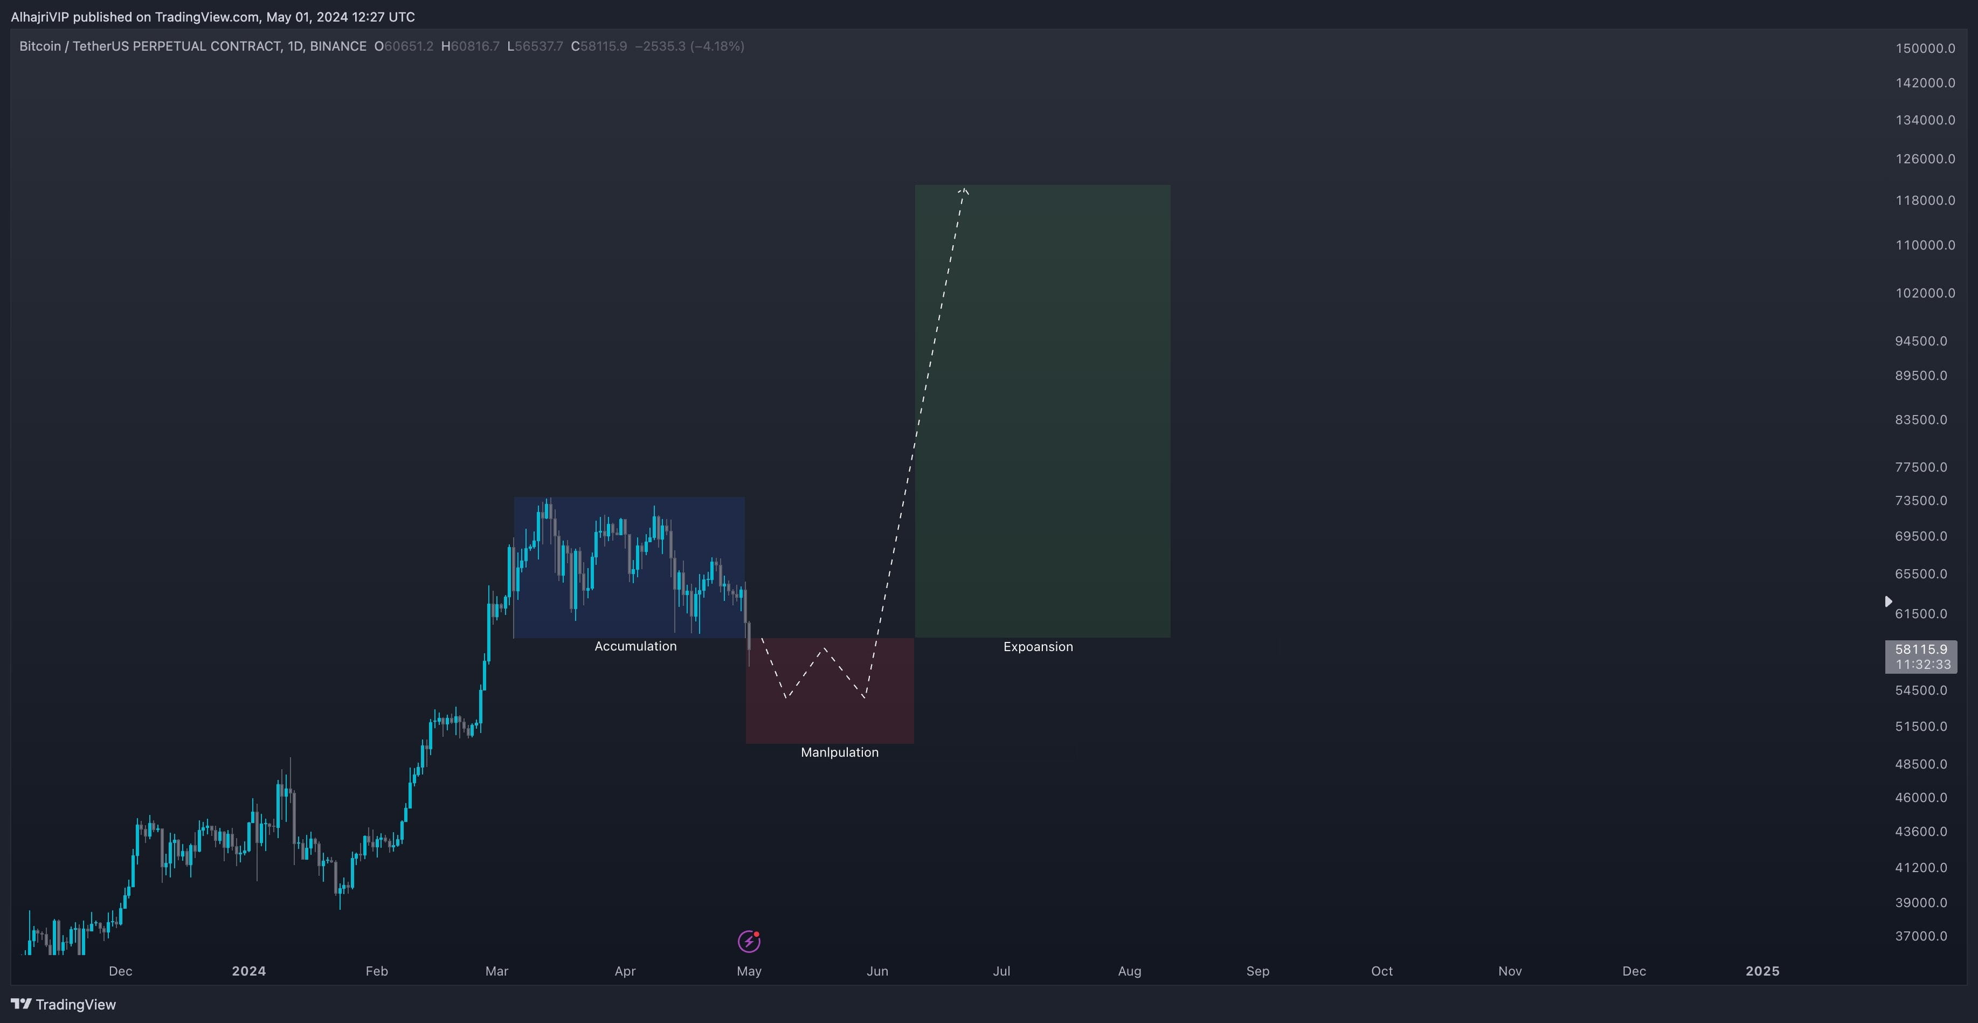The width and height of the screenshot is (1978, 1023).
Task: Click the May label on time axis
Action: click(x=749, y=971)
